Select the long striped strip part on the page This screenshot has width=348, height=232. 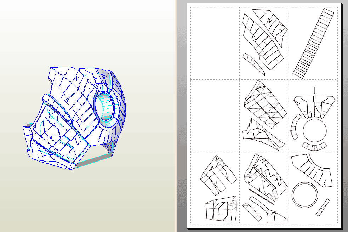coord(314,43)
